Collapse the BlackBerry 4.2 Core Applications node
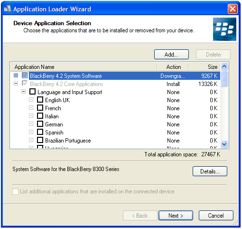The height and width of the screenshot is (229, 242). point(16,84)
